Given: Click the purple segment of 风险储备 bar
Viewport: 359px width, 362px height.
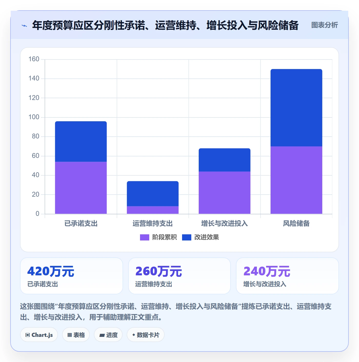Looking at the screenshot, I should (296, 180).
